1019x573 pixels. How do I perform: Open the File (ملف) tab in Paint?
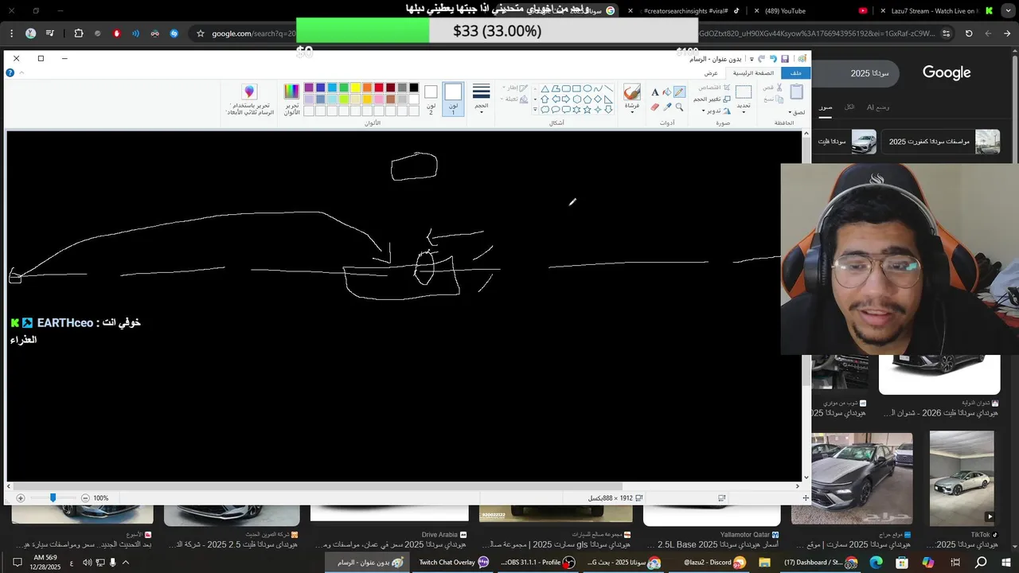pos(796,72)
